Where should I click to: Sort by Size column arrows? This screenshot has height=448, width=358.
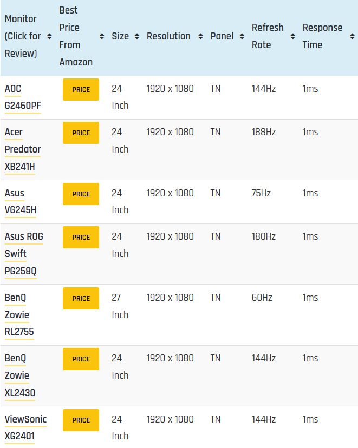click(137, 36)
